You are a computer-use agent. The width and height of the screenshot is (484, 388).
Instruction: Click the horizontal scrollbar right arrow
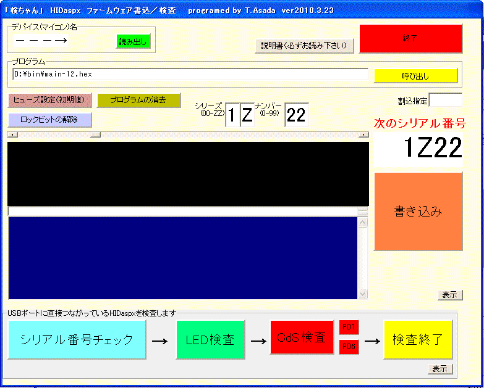pos(363,134)
